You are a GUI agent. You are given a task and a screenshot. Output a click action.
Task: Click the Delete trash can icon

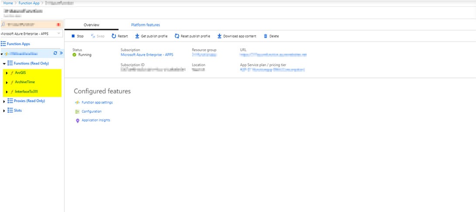coord(265,36)
